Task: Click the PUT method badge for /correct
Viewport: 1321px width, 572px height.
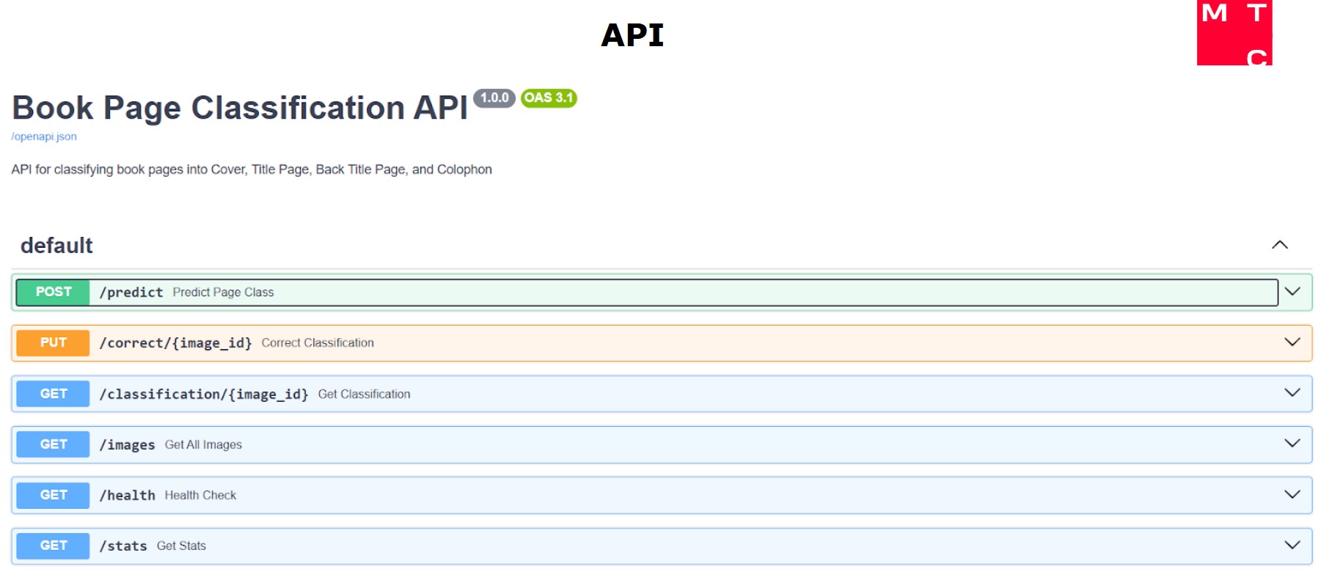Action: click(54, 342)
